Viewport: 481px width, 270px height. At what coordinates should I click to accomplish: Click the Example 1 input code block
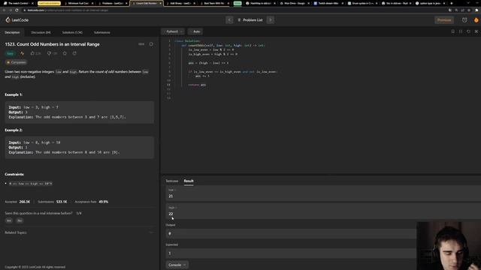[x=79, y=112]
